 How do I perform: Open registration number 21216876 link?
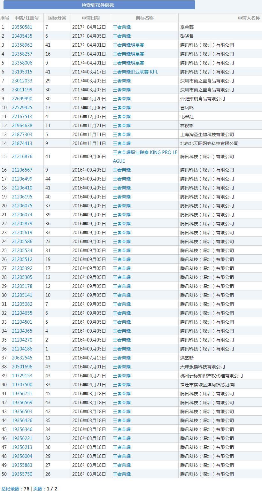click(22, 157)
